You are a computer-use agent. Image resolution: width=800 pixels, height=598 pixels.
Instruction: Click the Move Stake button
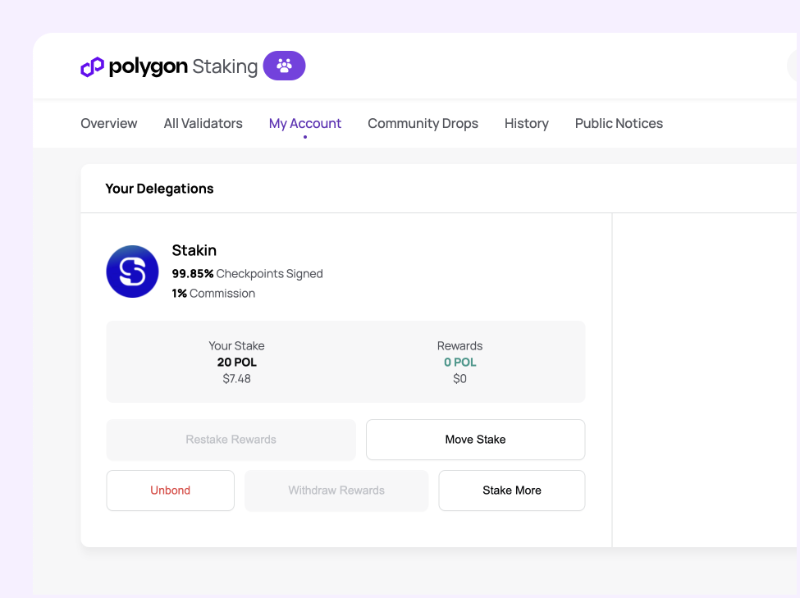pyautogui.click(x=475, y=440)
